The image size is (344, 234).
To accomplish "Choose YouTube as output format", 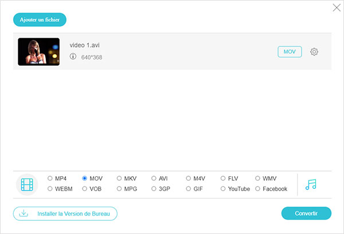I will point(223,189).
